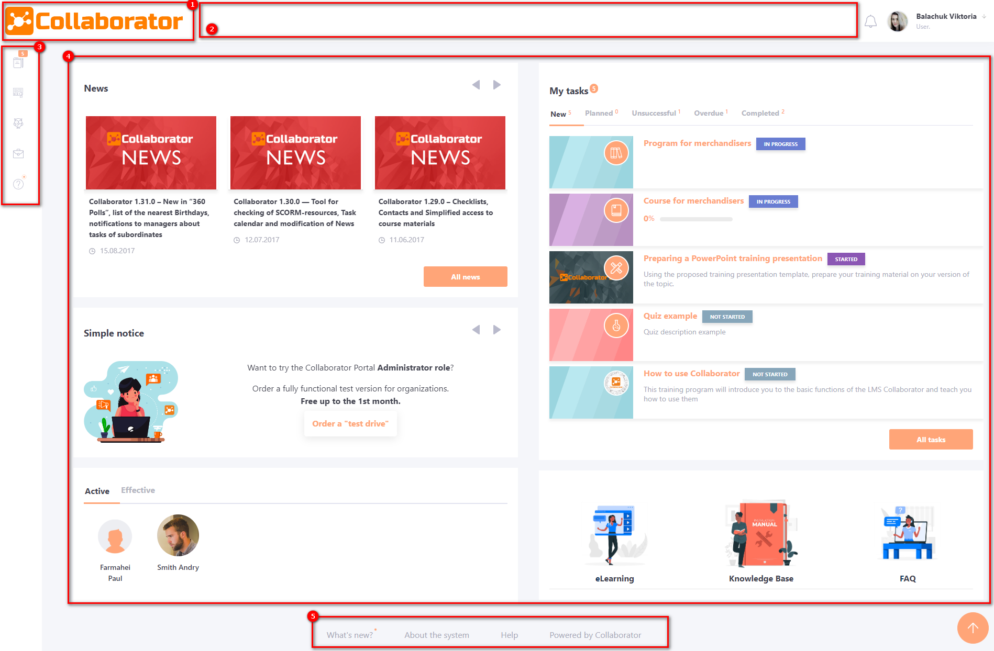Click the FAQ label
This screenshot has height=651, width=994.
pos(908,579)
